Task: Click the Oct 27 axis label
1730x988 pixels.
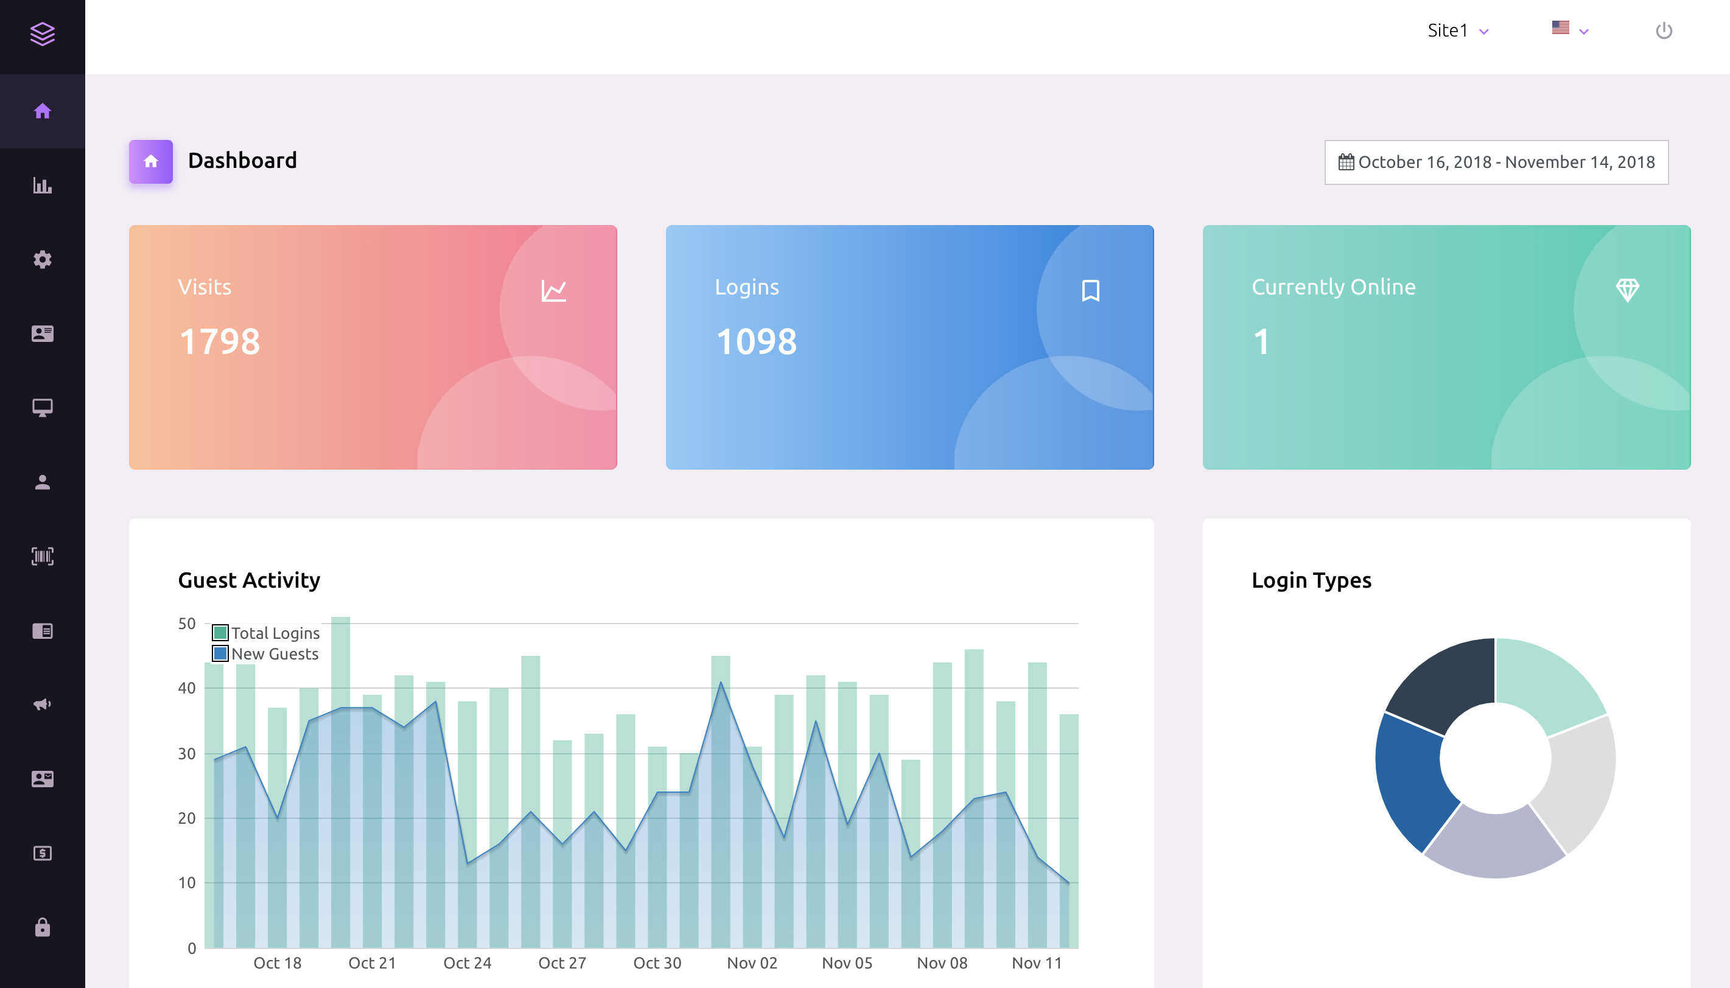Action: pyautogui.click(x=562, y=964)
